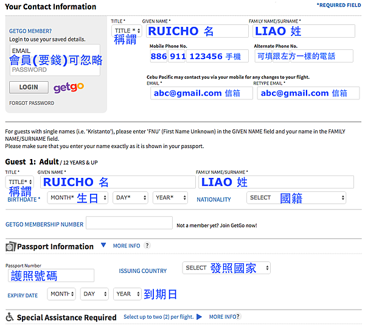Viewport: 365px width, 326px height.
Task: Click the RETYPE EMAIL field
Action: tap(308, 93)
